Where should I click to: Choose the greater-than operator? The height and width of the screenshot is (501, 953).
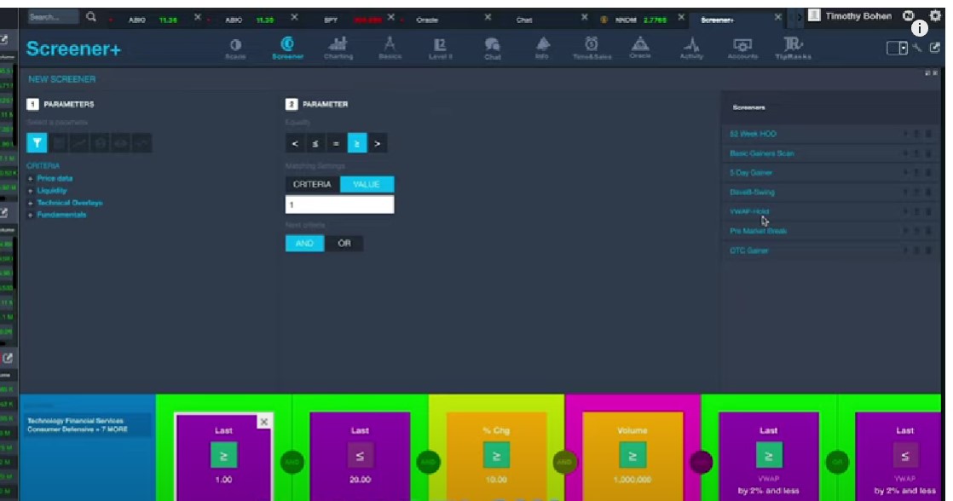378,143
